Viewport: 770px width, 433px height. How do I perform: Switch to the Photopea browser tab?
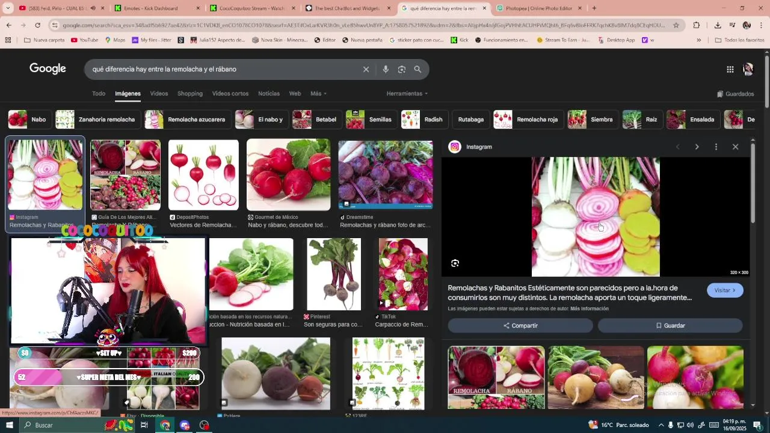539,8
